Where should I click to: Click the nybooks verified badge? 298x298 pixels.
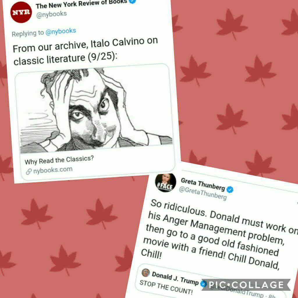[x=132, y=1]
